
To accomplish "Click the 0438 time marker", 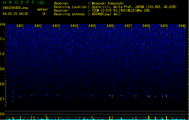I will click(146, 26).
